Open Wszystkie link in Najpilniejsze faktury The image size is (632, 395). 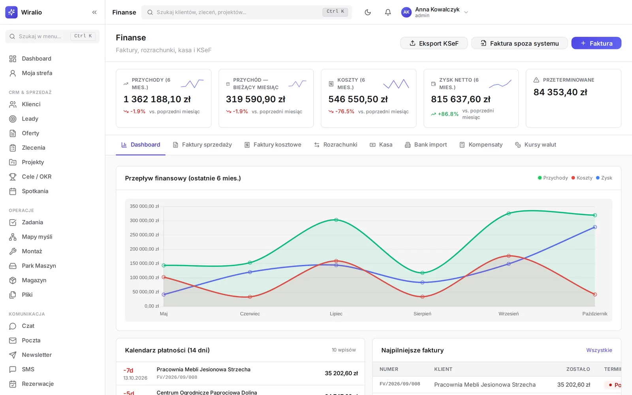click(599, 350)
